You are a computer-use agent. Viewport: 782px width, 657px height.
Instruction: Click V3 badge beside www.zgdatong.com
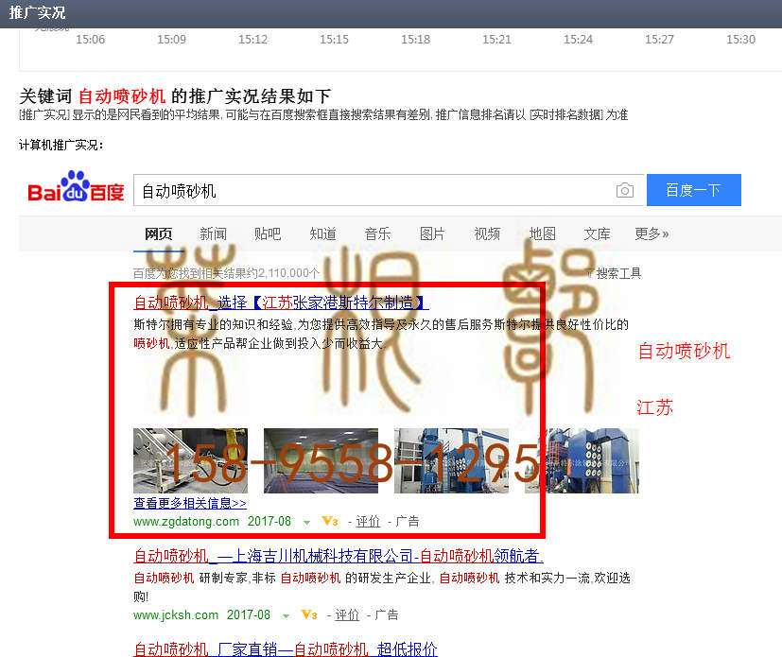(330, 522)
